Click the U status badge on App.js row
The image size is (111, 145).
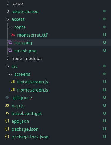104,105
